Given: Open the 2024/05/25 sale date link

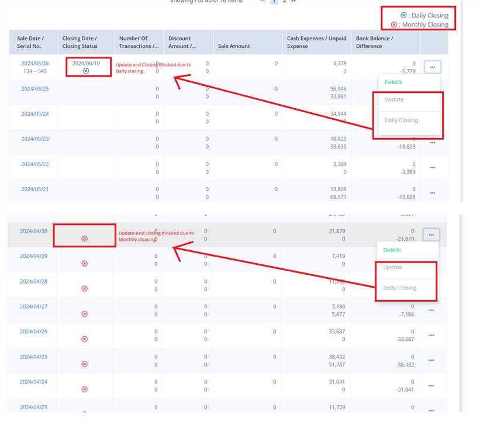Looking at the screenshot, I should pos(35,89).
